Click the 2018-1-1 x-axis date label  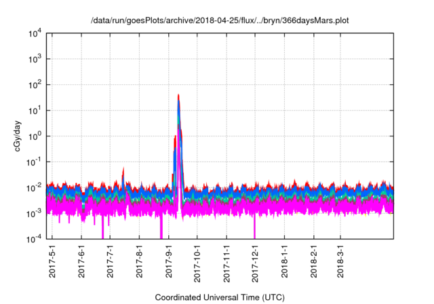click(x=285, y=261)
